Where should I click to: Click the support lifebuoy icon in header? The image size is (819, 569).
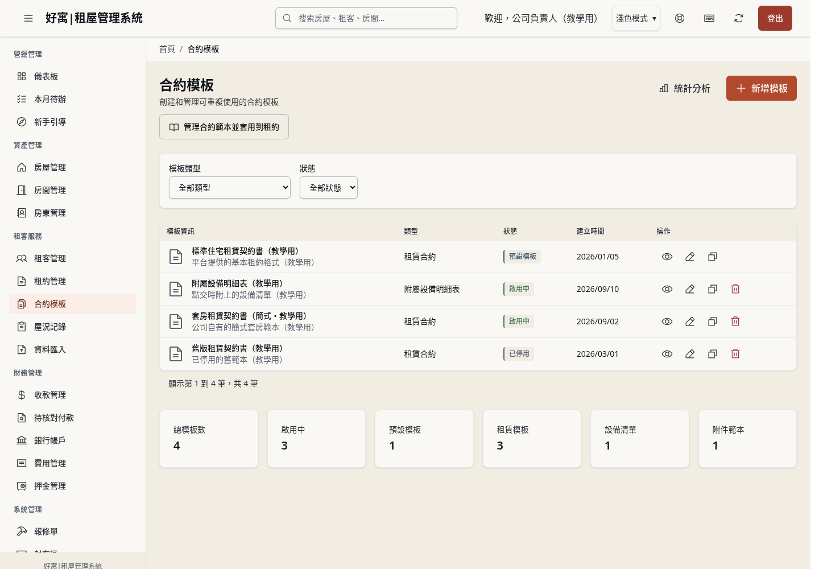680,18
